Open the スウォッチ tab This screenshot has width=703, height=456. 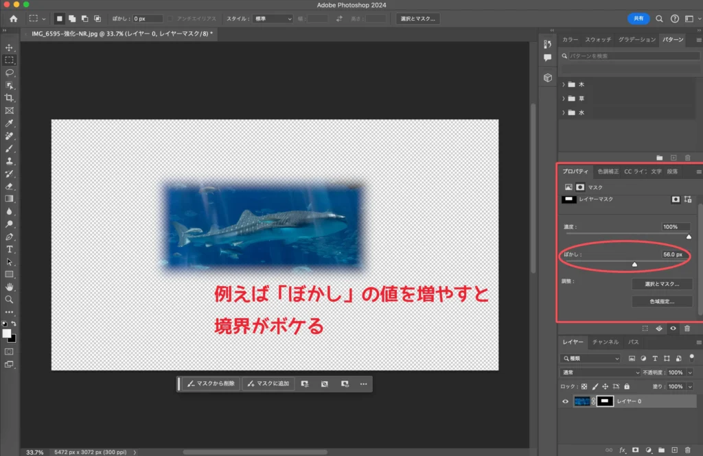pyautogui.click(x=597, y=40)
